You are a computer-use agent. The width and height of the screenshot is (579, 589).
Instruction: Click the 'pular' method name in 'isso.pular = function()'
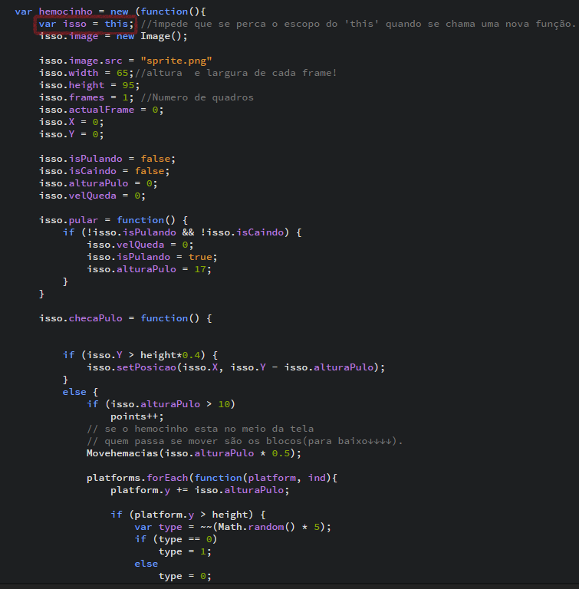tap(84, 220)
